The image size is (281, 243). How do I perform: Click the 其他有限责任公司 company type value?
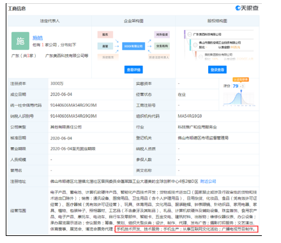tap(66, 127)
